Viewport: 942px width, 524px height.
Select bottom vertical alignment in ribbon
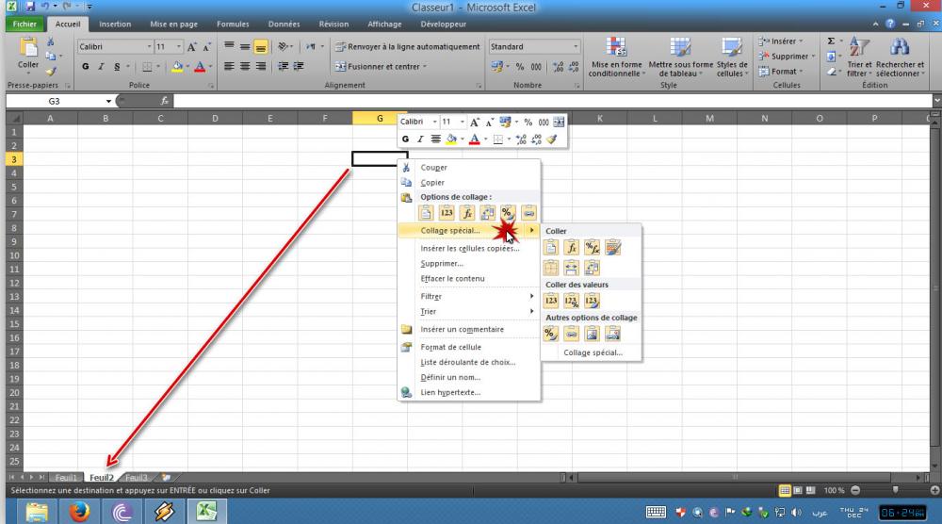coord(261,47)
